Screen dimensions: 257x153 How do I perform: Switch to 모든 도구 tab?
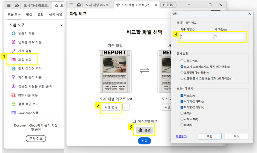14,14
